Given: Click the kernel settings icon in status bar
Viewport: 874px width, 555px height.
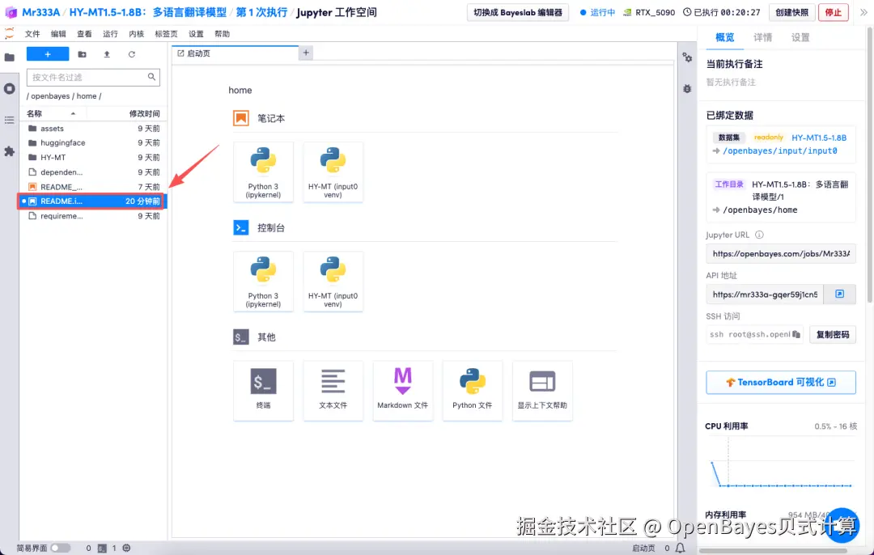Looking at the screenshot, I should coord(126,549).
